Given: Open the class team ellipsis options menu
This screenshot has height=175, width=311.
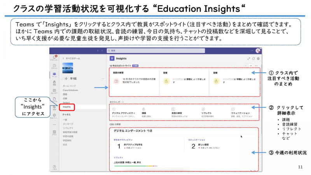Looking at the screenshot, I should coord(103,79).
